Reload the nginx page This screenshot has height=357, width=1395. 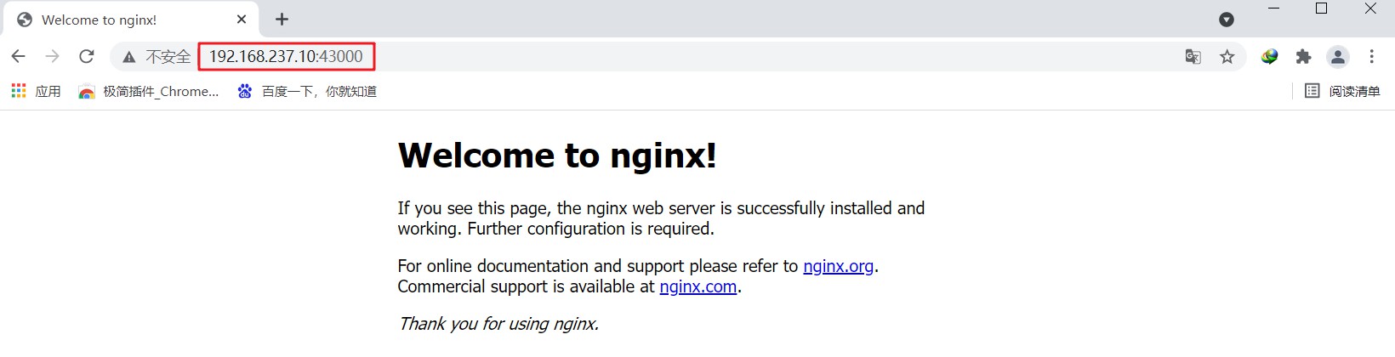click(x=86, y=57)
